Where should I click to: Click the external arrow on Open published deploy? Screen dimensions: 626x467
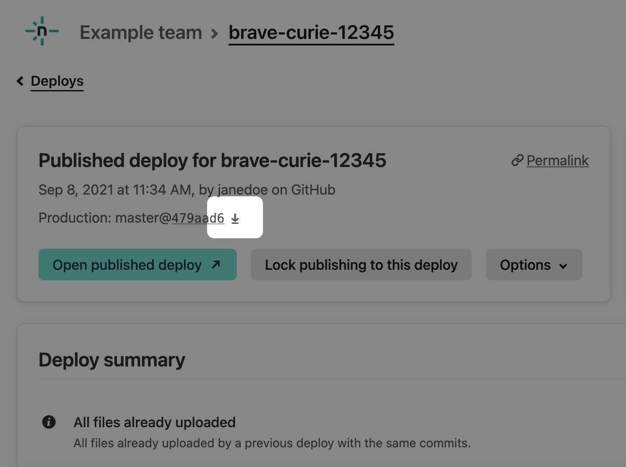216,265
